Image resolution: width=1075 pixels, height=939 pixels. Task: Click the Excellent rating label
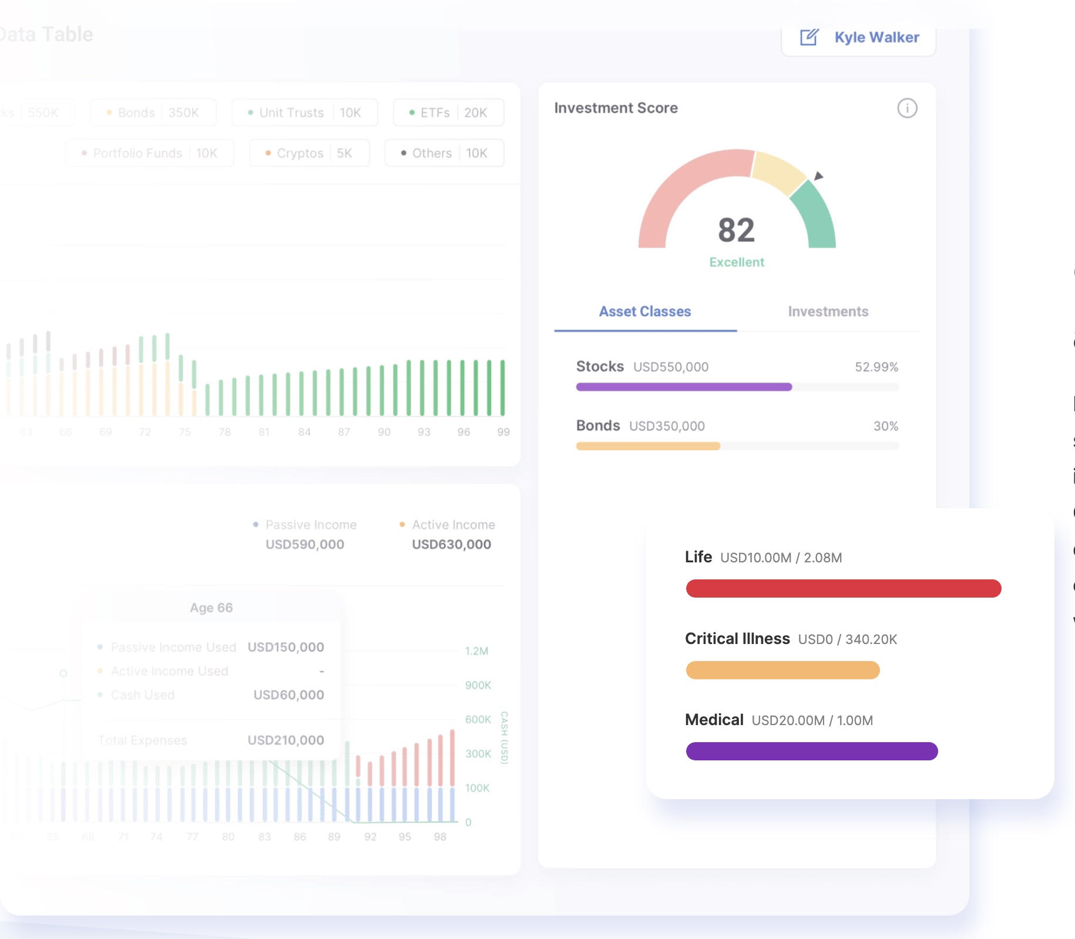[x=737, y=262]
